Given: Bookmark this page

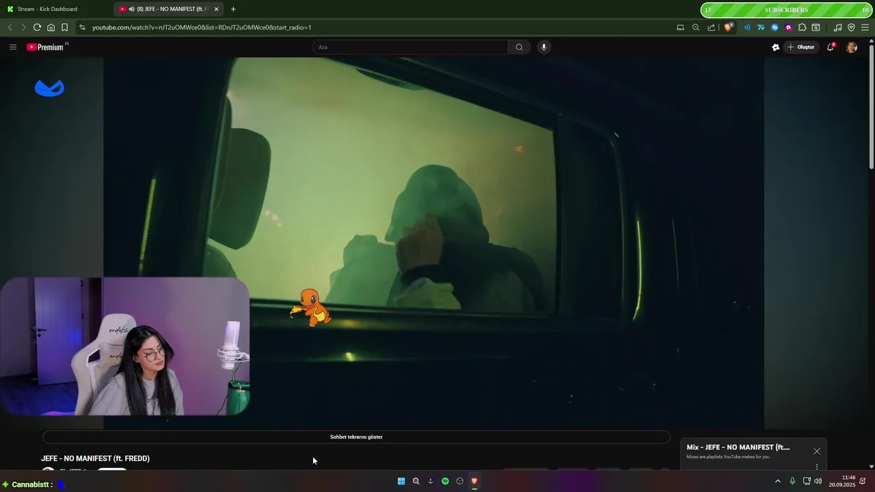Looking at the screenshot, I should point(64,27).
